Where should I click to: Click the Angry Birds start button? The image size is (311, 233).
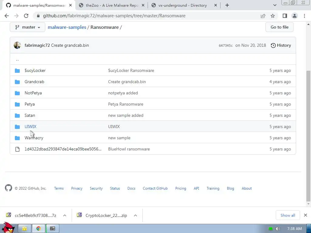pos(8,228)
